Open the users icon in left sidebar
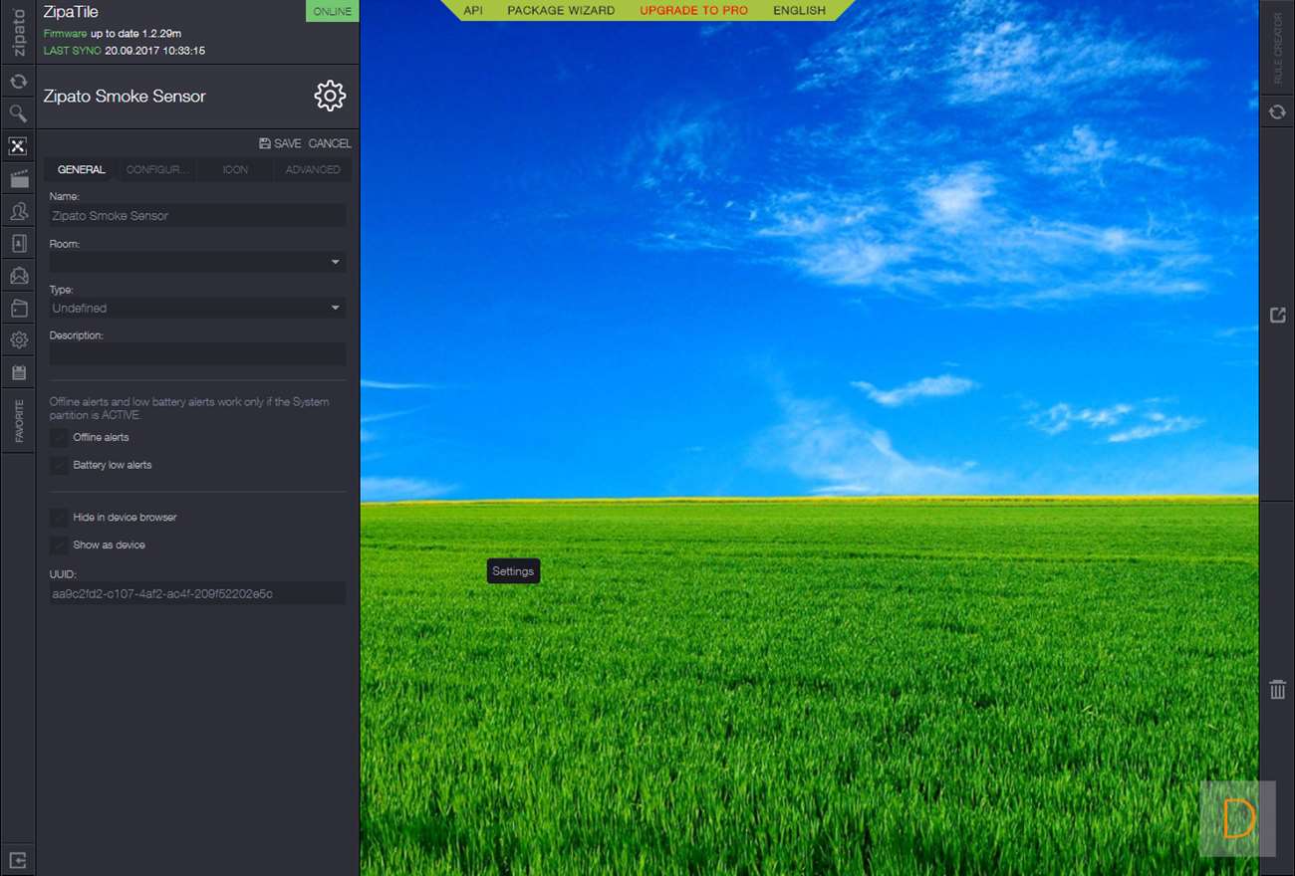The image size is (1295, 876). coord(18,211)
